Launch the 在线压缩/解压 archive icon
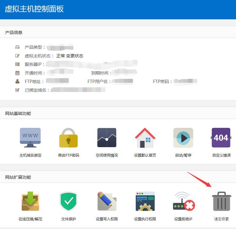Screen dimensions: 236x229 [x=30, y=201]
